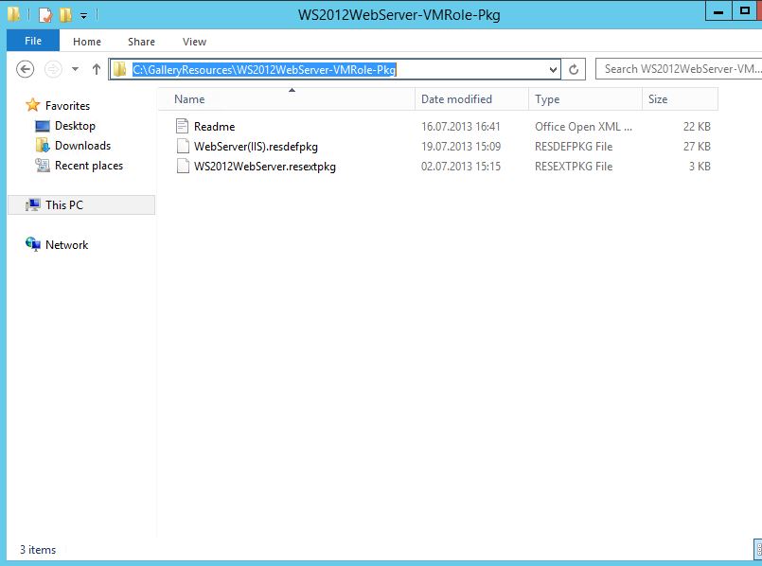Open the Customize Quick Access Toolbar dropdown

[83, 16]
